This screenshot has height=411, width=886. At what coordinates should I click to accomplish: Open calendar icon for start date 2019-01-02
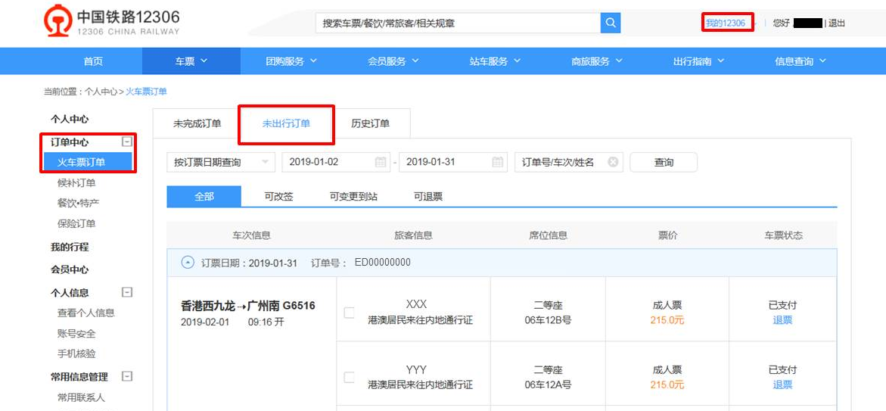pyautogui.click(x=381, y=162)
